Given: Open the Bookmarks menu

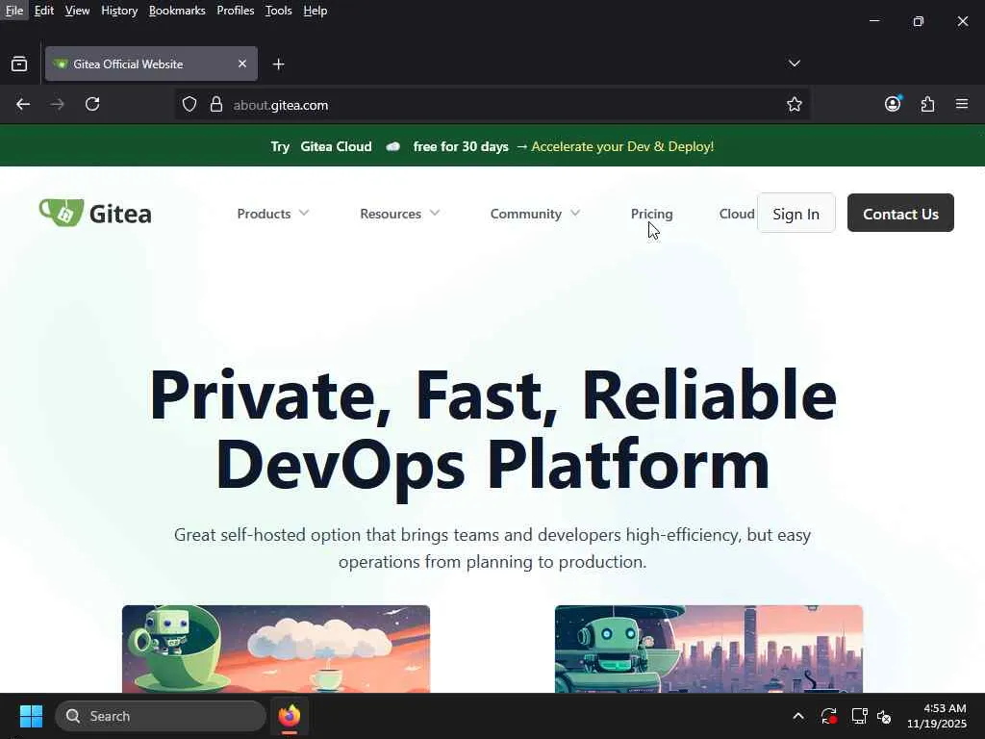Looking at the screenshot, I should coord(177,11).
